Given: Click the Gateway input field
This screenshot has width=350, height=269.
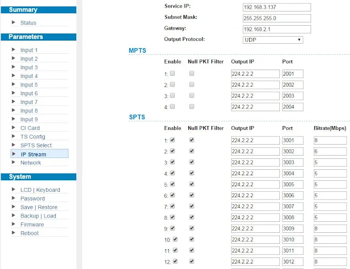Looking at the screenshot, I should (277, 29).
